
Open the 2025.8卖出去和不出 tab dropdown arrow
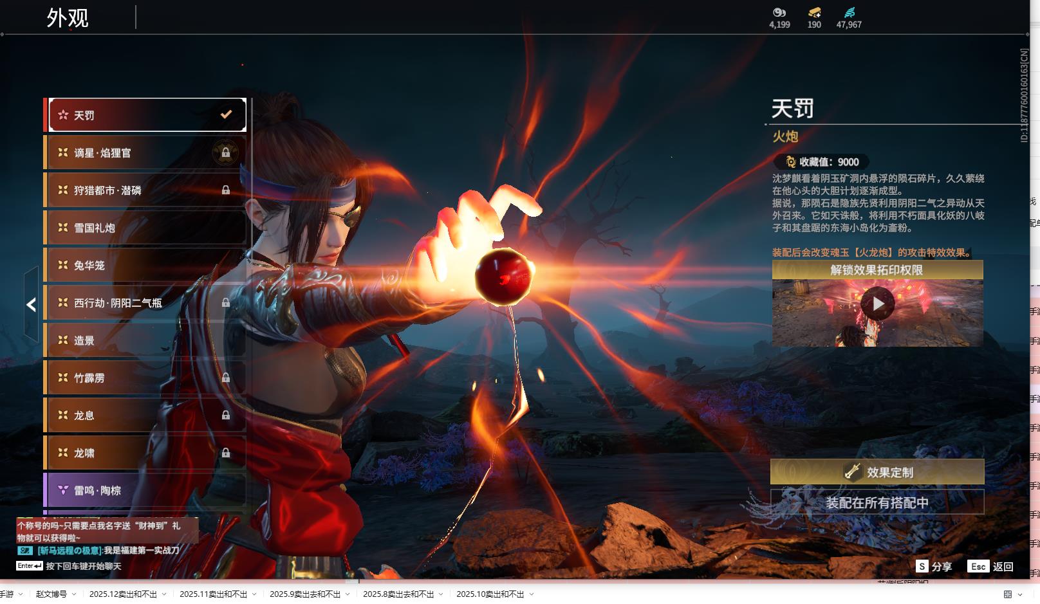click(441, 594)
